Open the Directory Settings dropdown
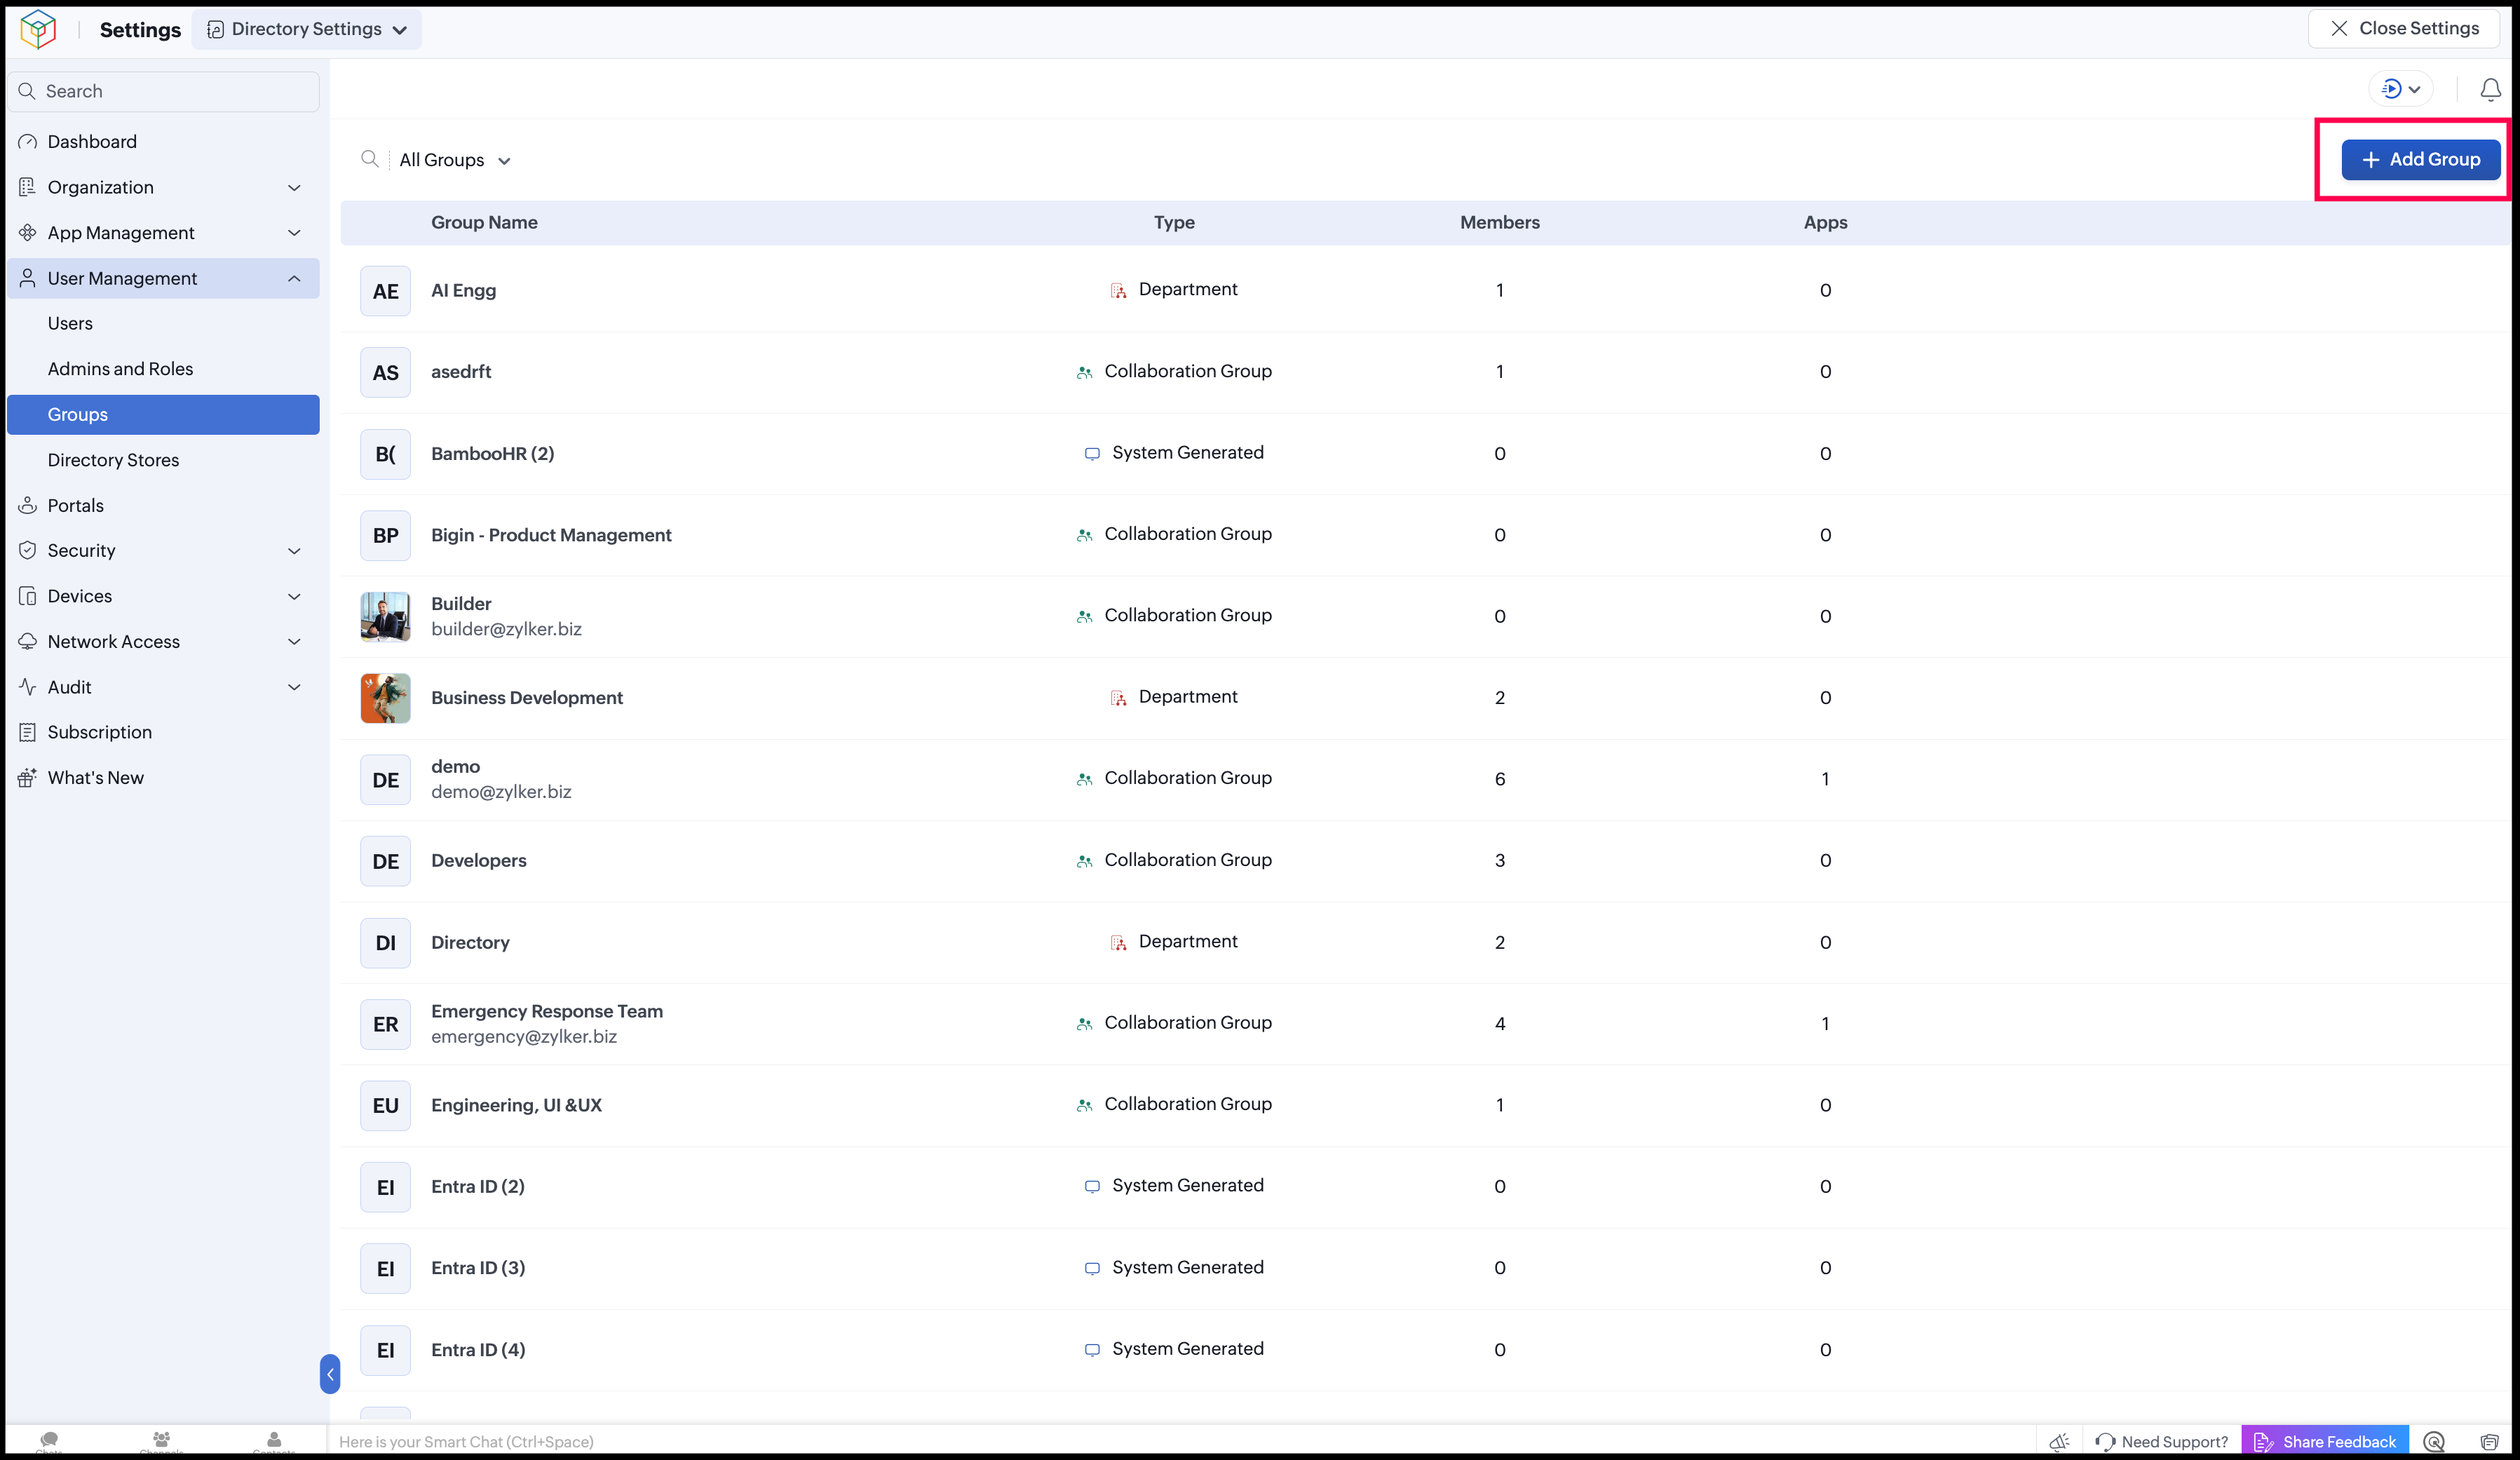Viewport: 2520px width, 1460px height. click(307, 29)
